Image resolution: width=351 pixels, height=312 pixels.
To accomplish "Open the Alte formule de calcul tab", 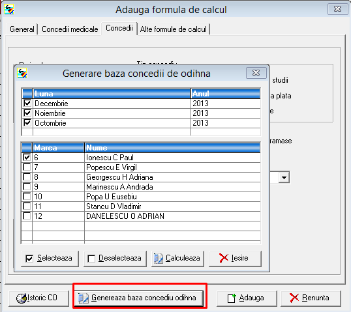I will tap(174, 29).
